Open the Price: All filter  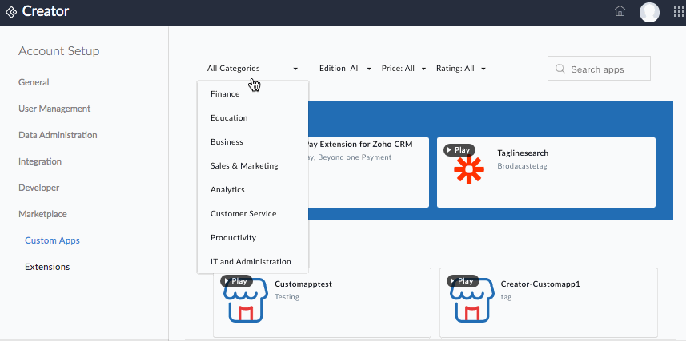(x=403, y=69)
